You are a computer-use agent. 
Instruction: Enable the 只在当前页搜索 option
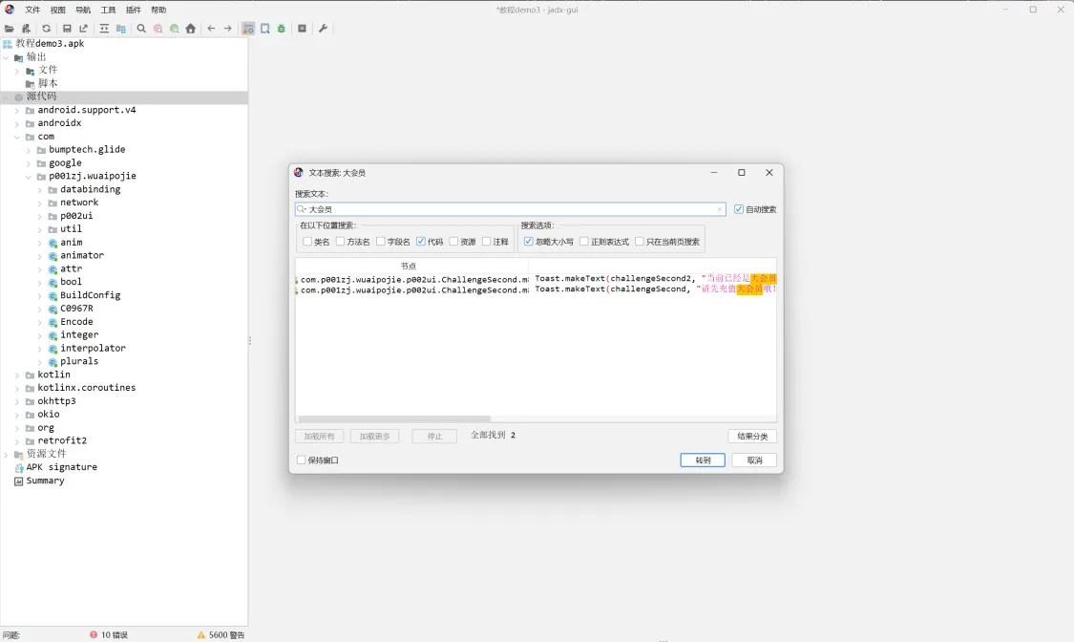point(640,241)
